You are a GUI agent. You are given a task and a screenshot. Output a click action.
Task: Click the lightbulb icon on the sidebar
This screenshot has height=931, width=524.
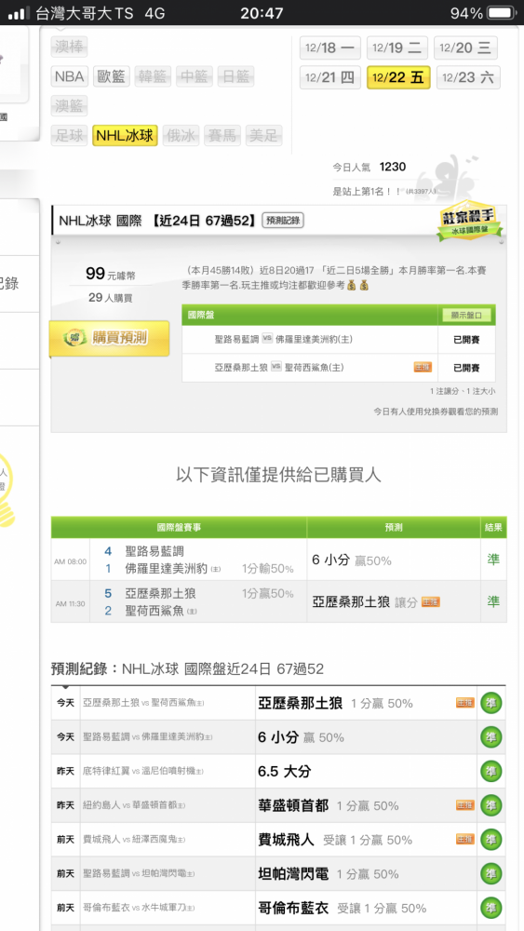click(6, 490)
